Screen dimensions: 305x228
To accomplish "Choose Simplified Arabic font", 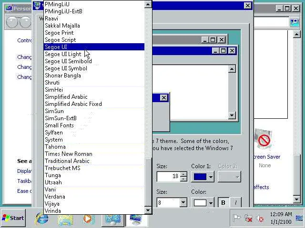I will (x=94, y=97).
